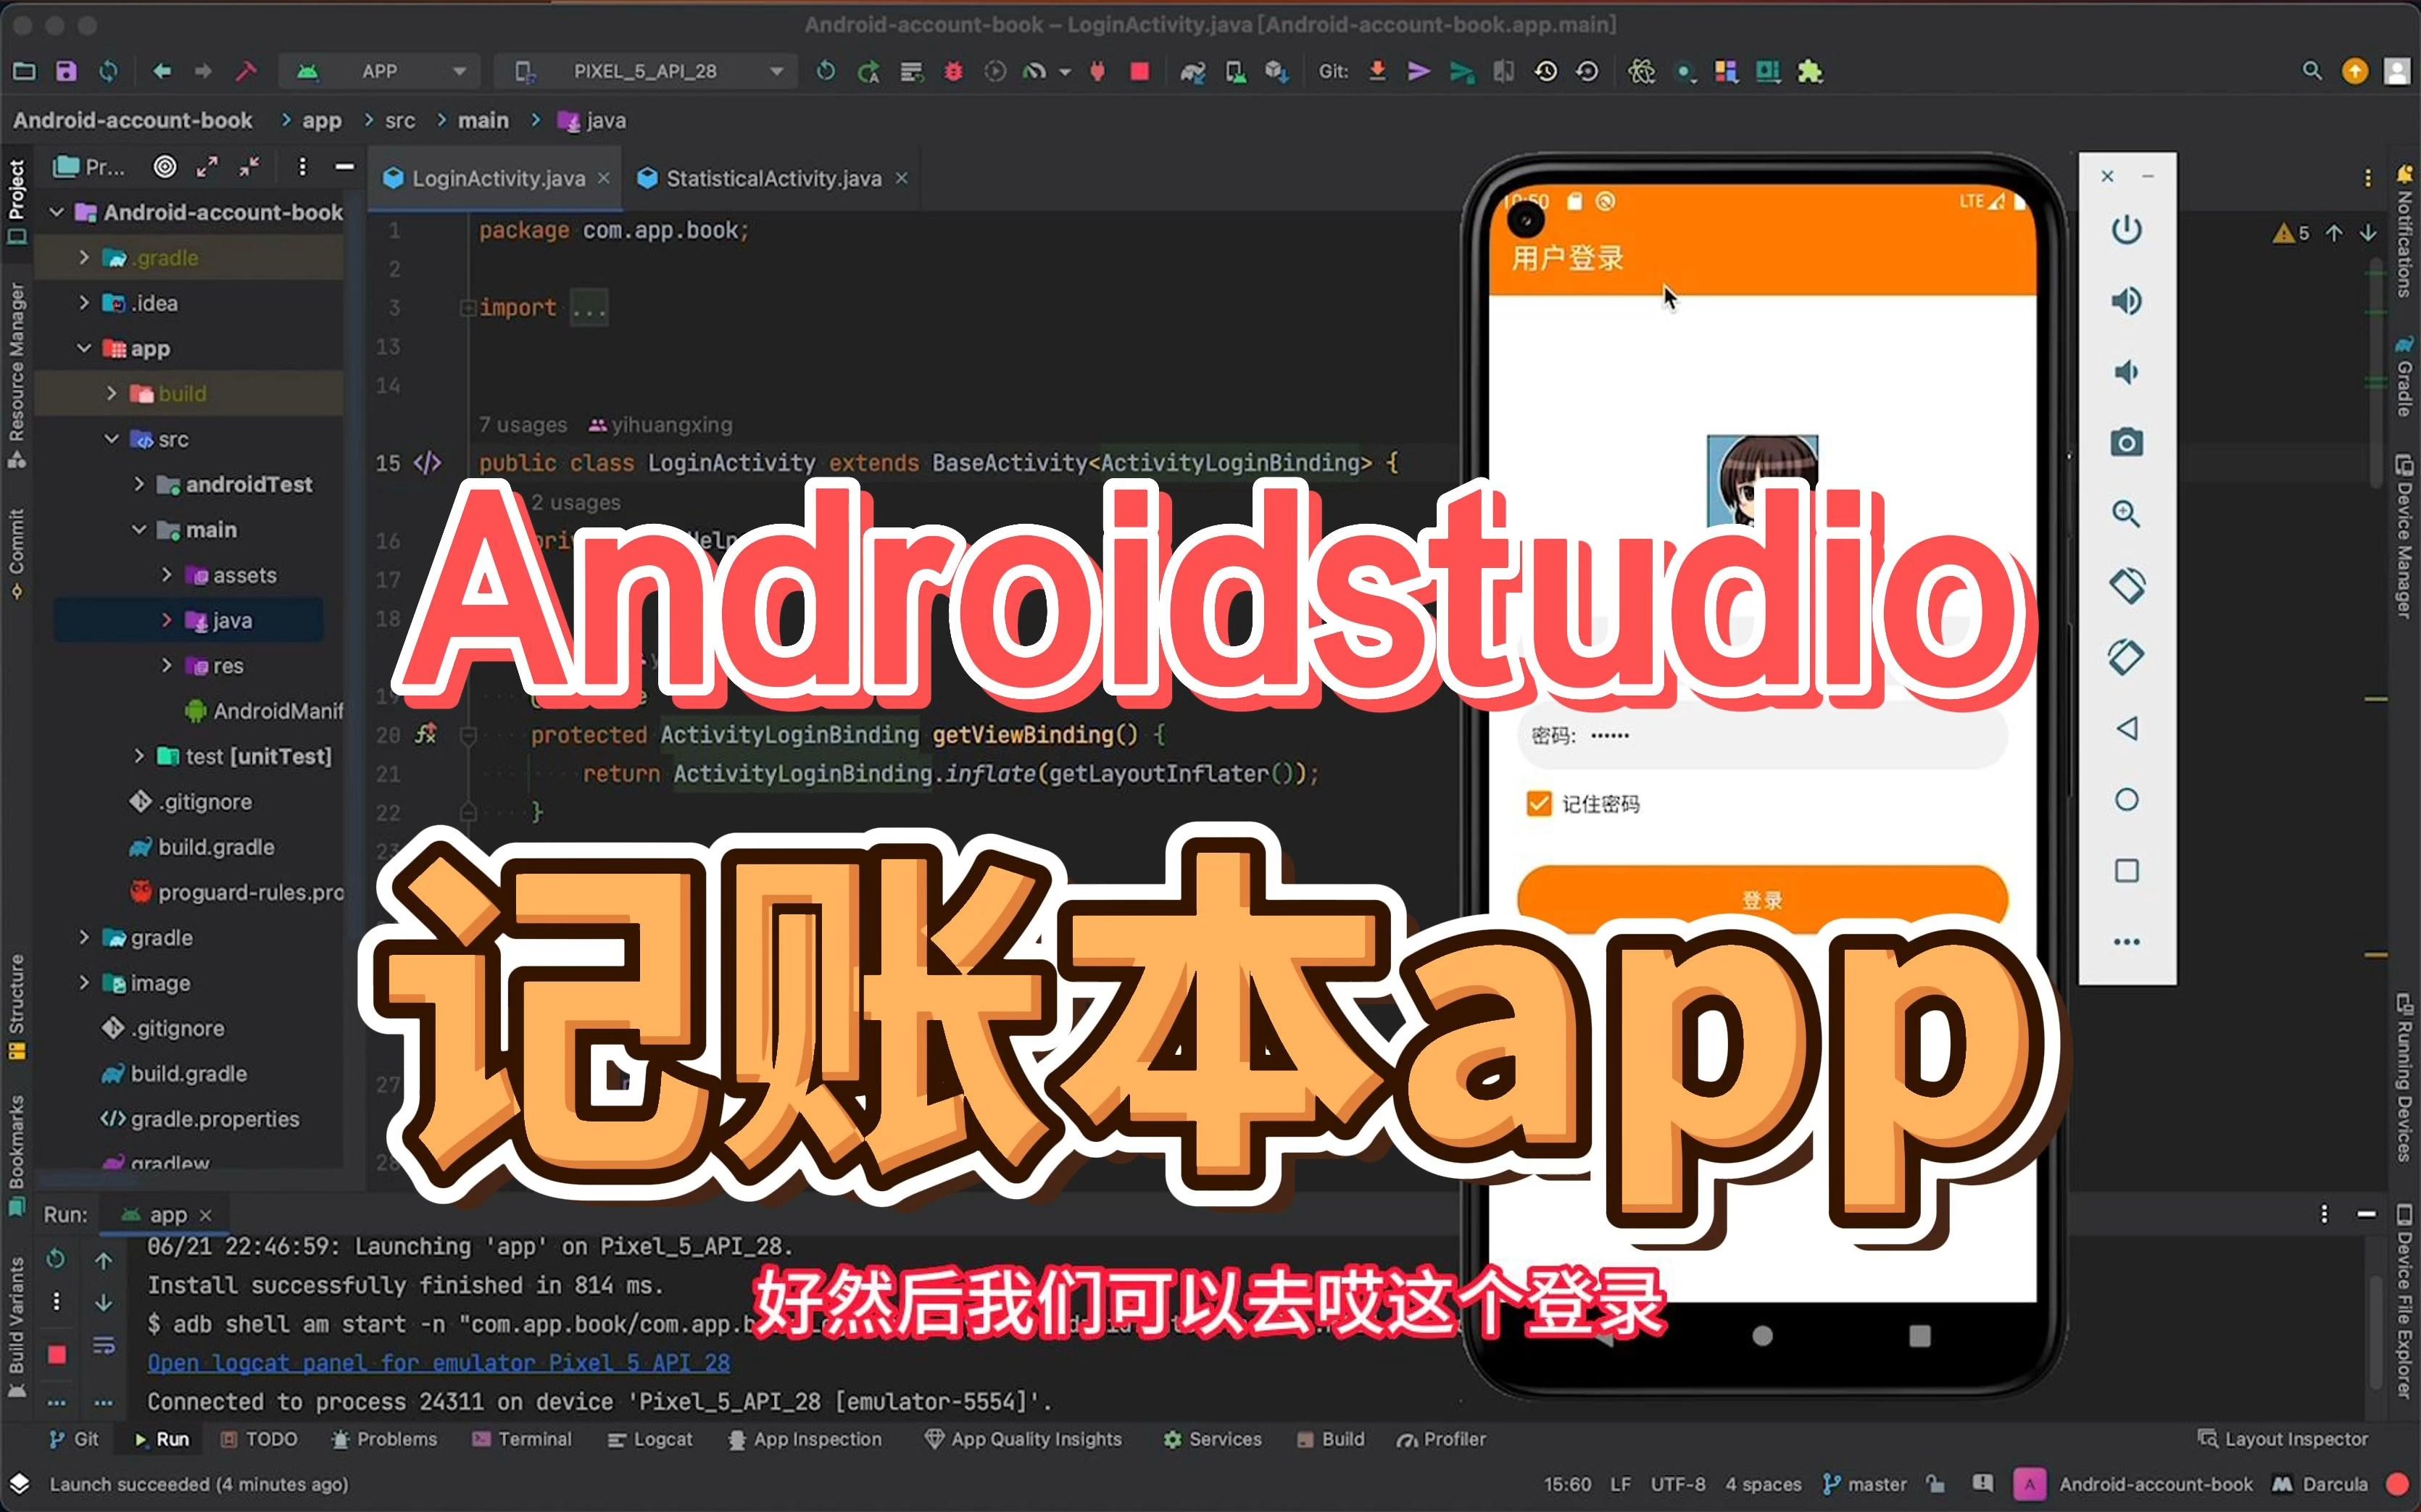Switch to LoginActivity.java tab
The height and width of the screenshot is (1512, 2421).
point(497,178)
